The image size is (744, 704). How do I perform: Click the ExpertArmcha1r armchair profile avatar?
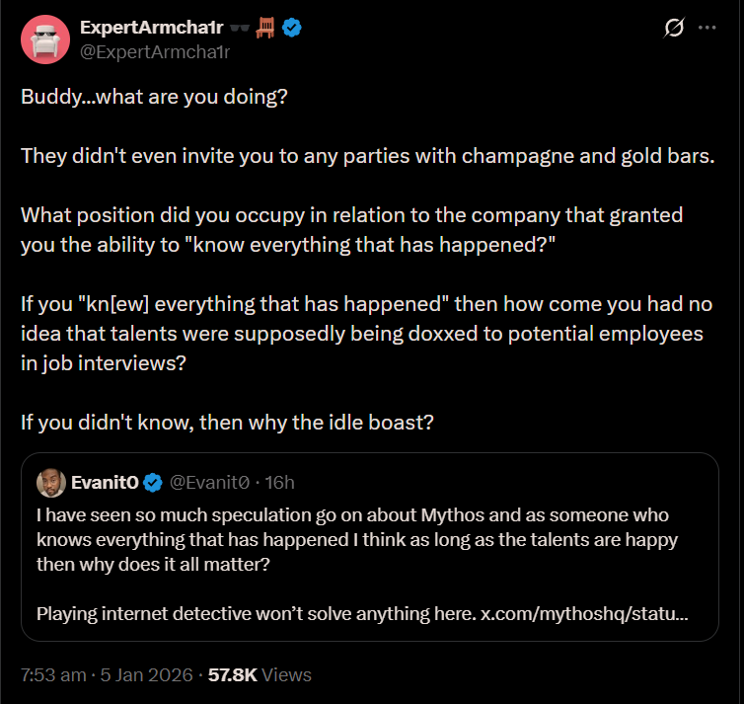pyautogui.click(x=42, y=39)
